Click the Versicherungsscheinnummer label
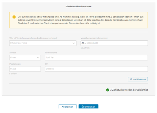 pos(94,38)
